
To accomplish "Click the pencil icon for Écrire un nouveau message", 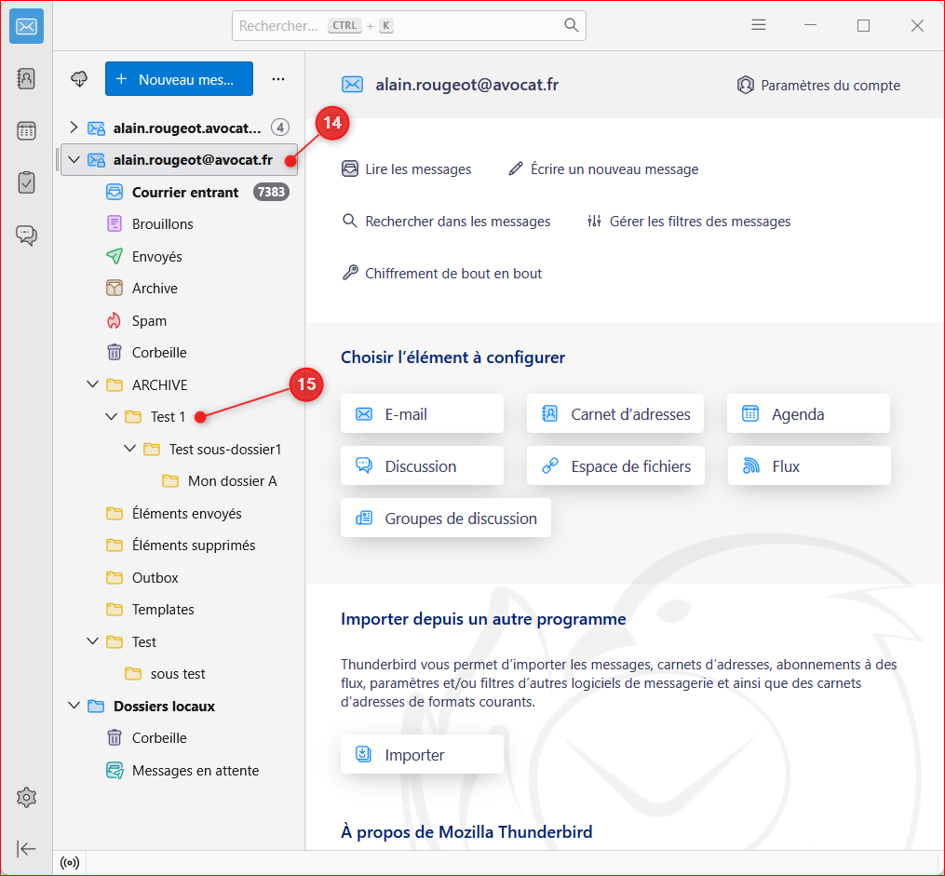I will (x=515, y=168).
